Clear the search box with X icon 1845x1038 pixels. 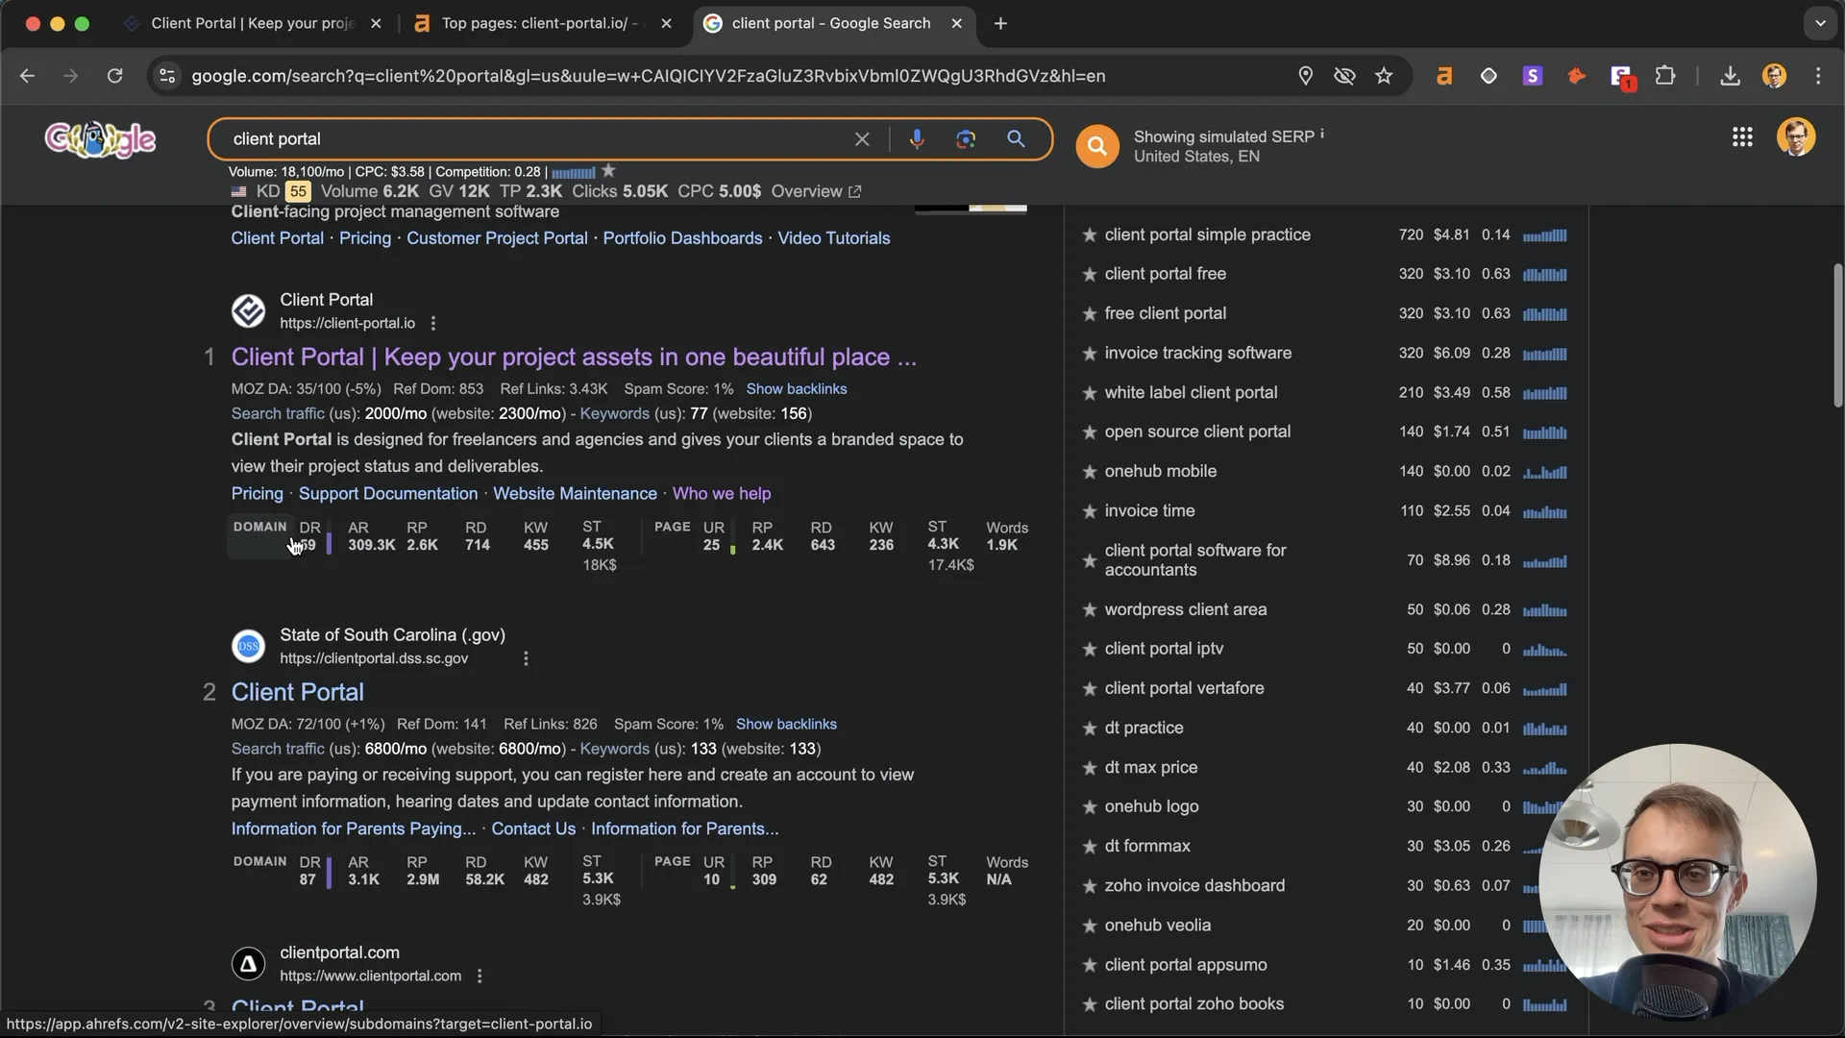coord(862,139)
